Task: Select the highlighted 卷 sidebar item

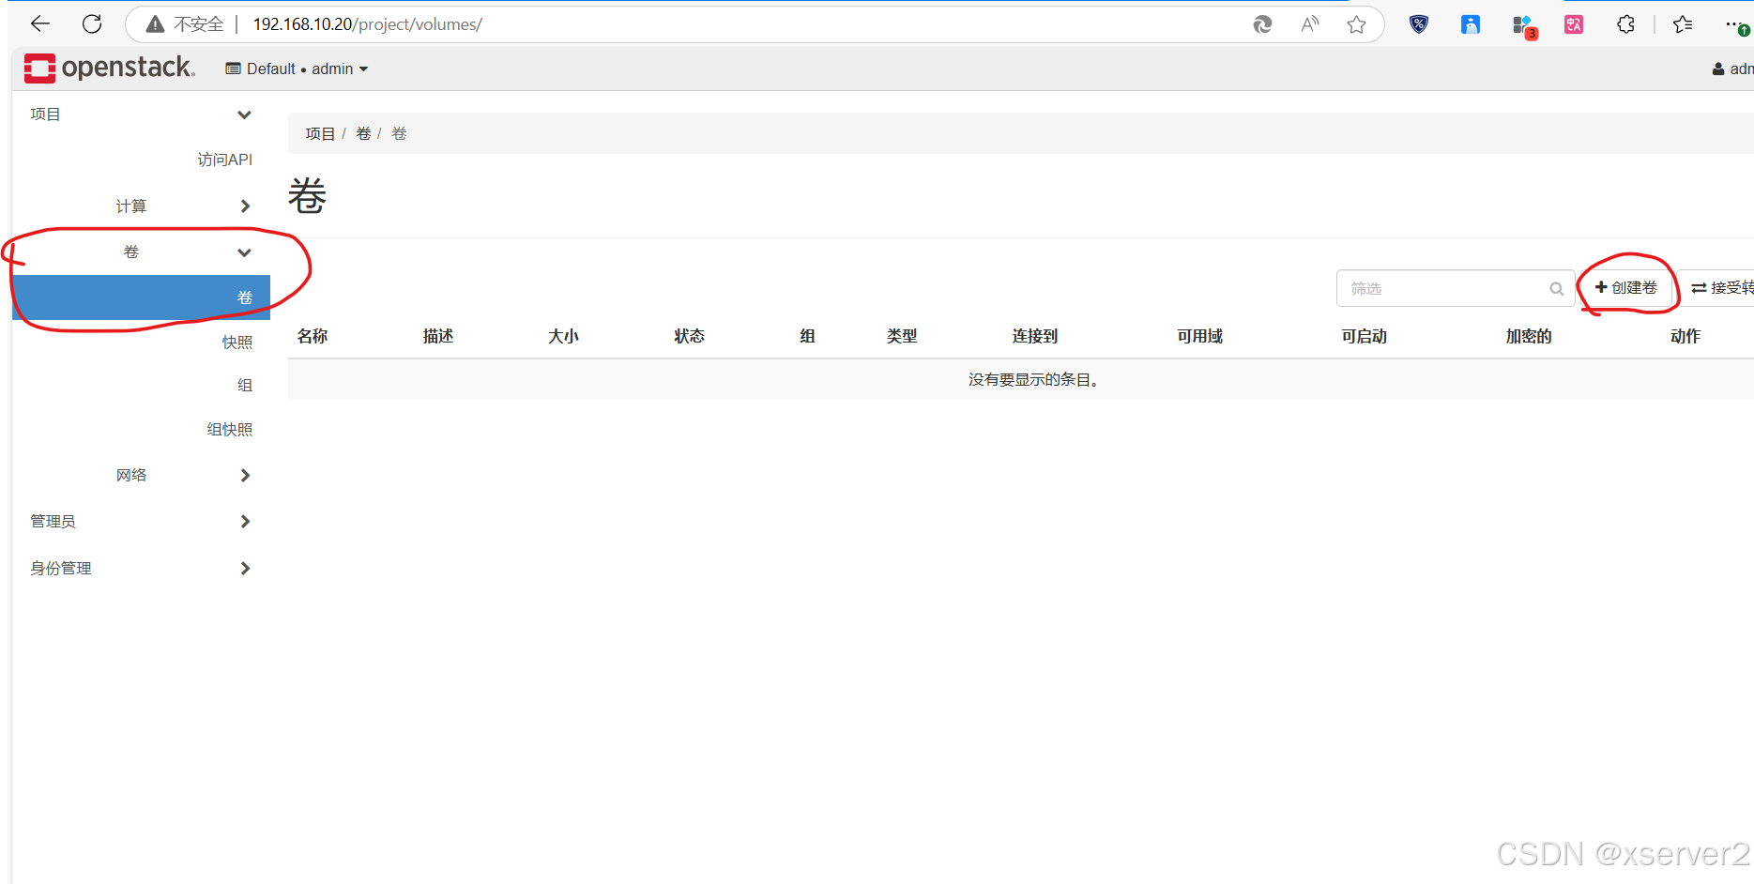Action: point(141,297)
